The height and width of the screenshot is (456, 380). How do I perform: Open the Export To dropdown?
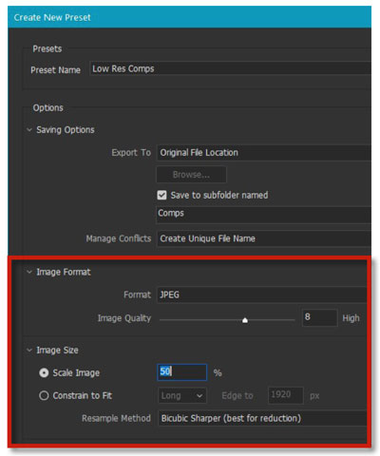[x=264, y=153]
